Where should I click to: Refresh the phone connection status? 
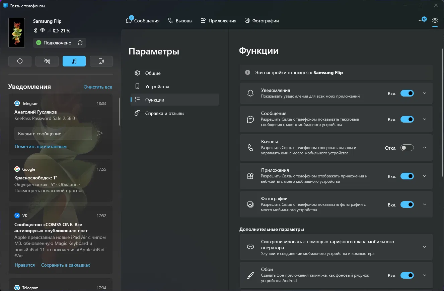[x=80, y=43]
